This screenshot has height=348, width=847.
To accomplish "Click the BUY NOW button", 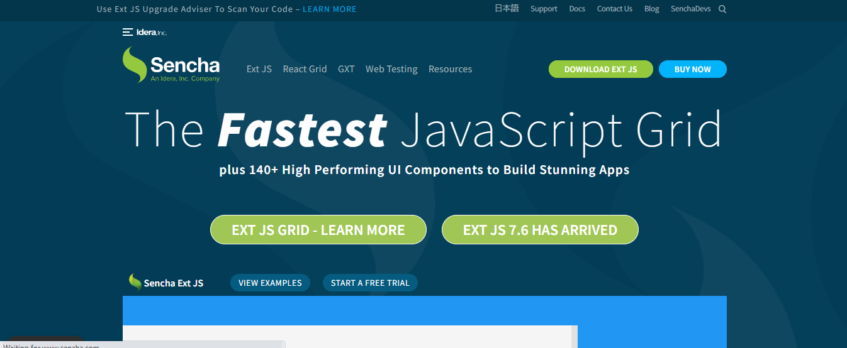I will click(693, 69).
